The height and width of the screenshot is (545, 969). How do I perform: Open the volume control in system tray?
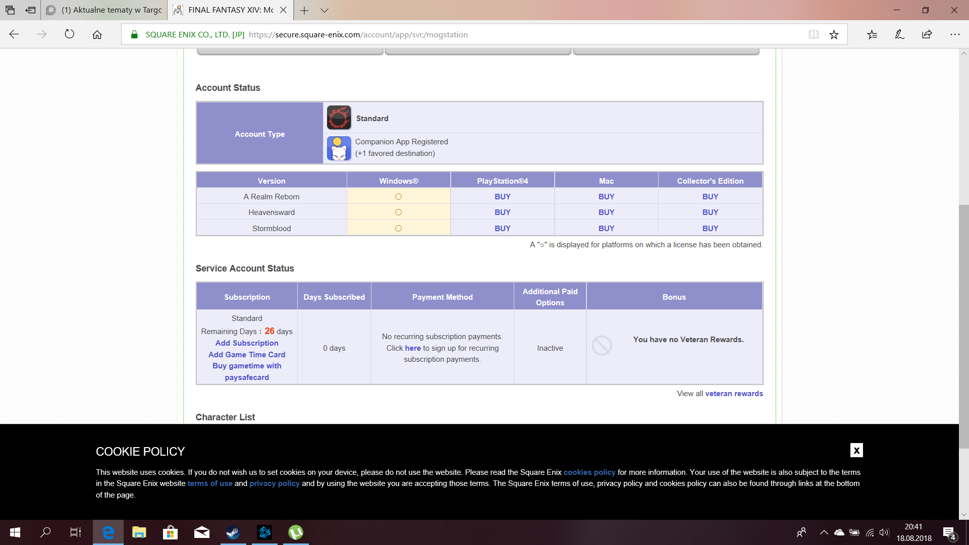(x=884, y=532)
